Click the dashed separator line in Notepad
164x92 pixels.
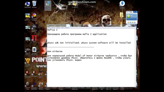click(x=71, y=47)
